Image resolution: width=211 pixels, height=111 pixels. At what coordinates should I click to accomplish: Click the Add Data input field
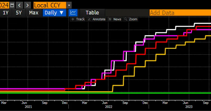pos(180,13)
